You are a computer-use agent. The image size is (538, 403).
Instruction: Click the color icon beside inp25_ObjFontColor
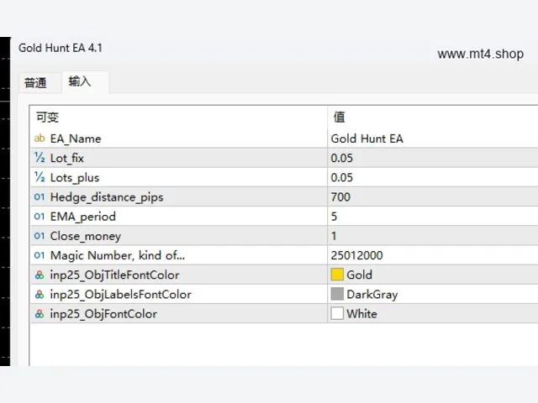[x=40, y=314]
